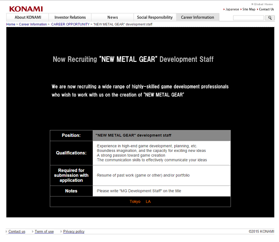Open the footer Contact us link
The width and height of the screenshot is (279, 242).
[x=17, y=232]
